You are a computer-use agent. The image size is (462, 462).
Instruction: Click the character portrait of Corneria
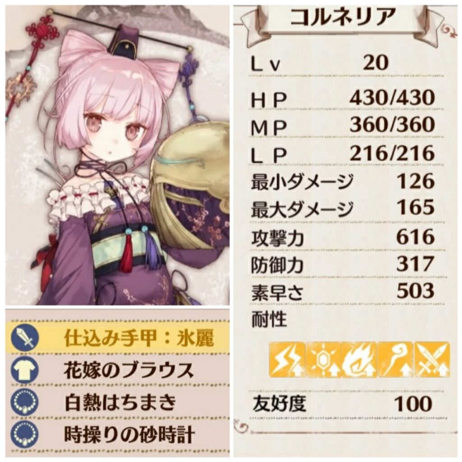pyautogui.click(x=117, y=155)
